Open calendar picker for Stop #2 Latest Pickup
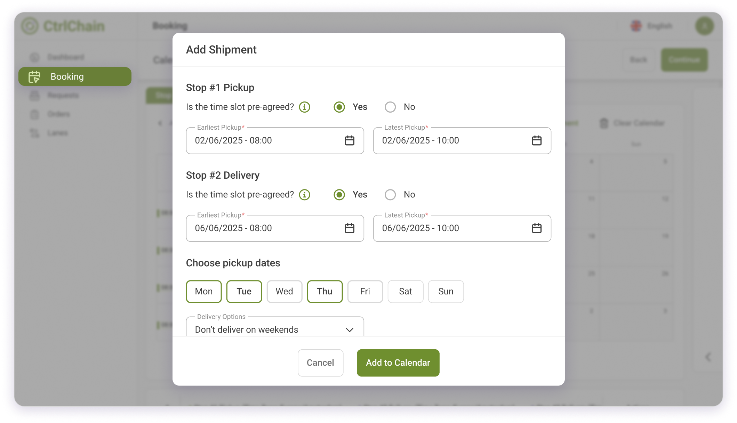737x423 pixels. pyautogui.click(x=537, y=228)
